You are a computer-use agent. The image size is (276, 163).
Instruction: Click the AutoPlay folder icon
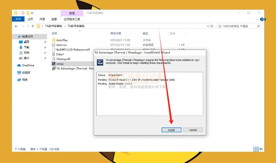[54, 40]
